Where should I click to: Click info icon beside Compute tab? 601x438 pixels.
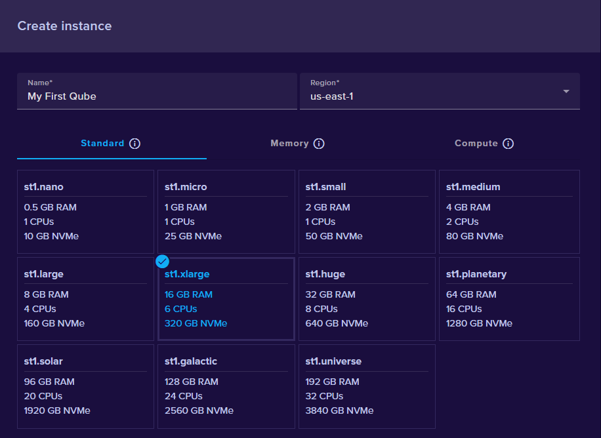508,144
